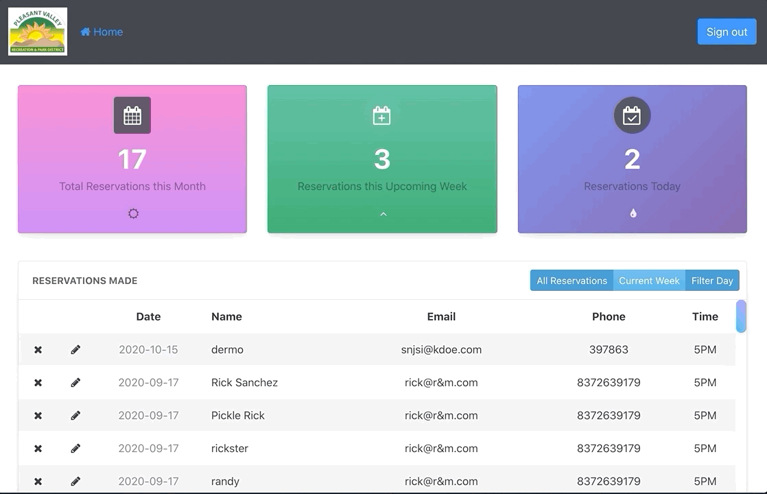Click the up chevron on the green card
The image size is (767, 494).
coord(383,214)
